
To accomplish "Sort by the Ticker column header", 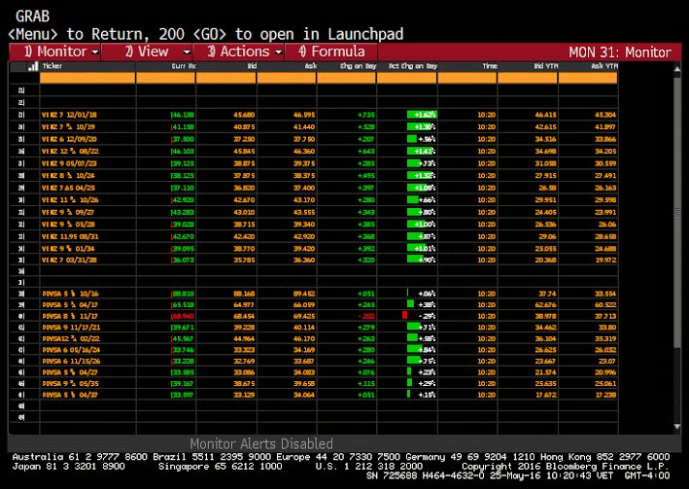I will coord(52,66).
